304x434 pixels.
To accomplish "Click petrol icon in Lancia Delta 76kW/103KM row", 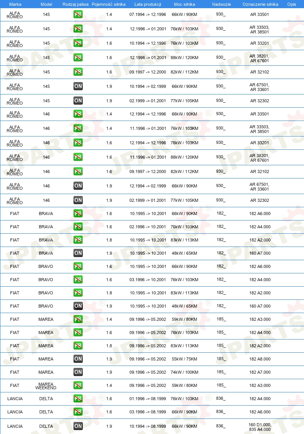I will tap(78, 399).
